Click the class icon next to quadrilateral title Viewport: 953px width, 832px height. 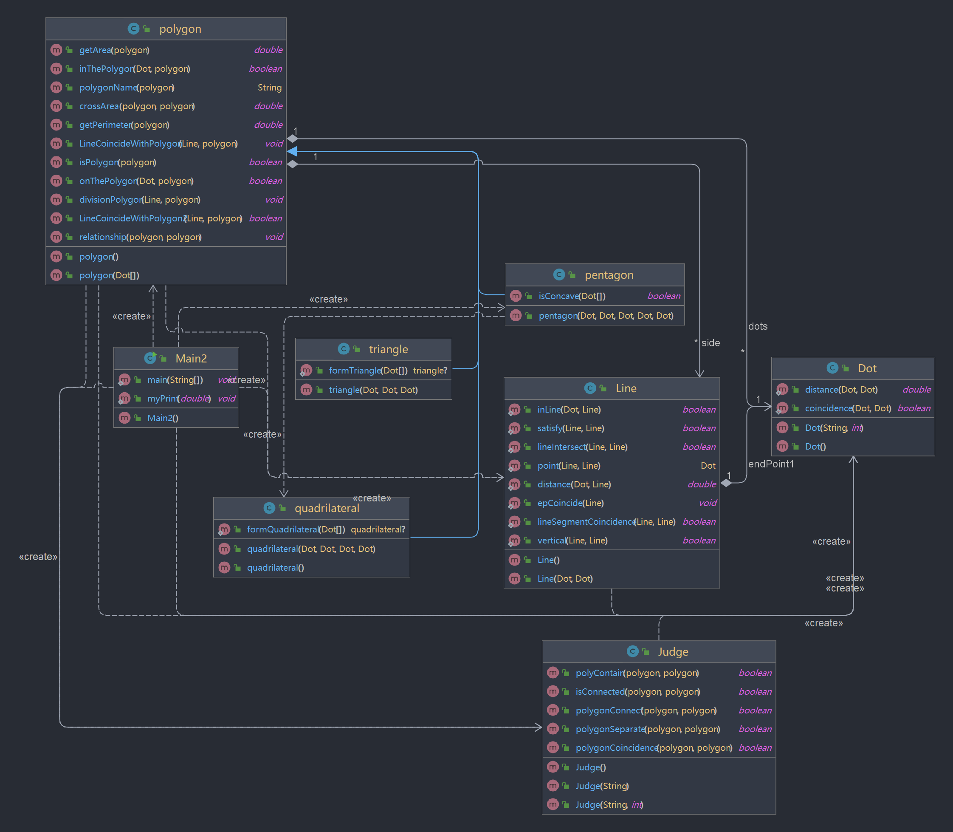click(x=269, y=508)
